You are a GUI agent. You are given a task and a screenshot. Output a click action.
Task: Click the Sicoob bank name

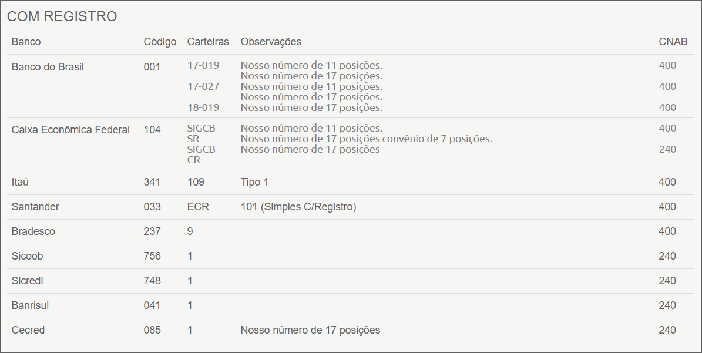click(x=27, y=256)
